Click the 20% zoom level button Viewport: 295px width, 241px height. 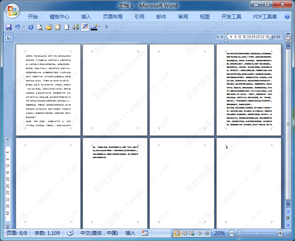pos(220,233)
